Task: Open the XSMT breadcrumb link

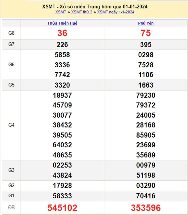Action: (60, 12)
